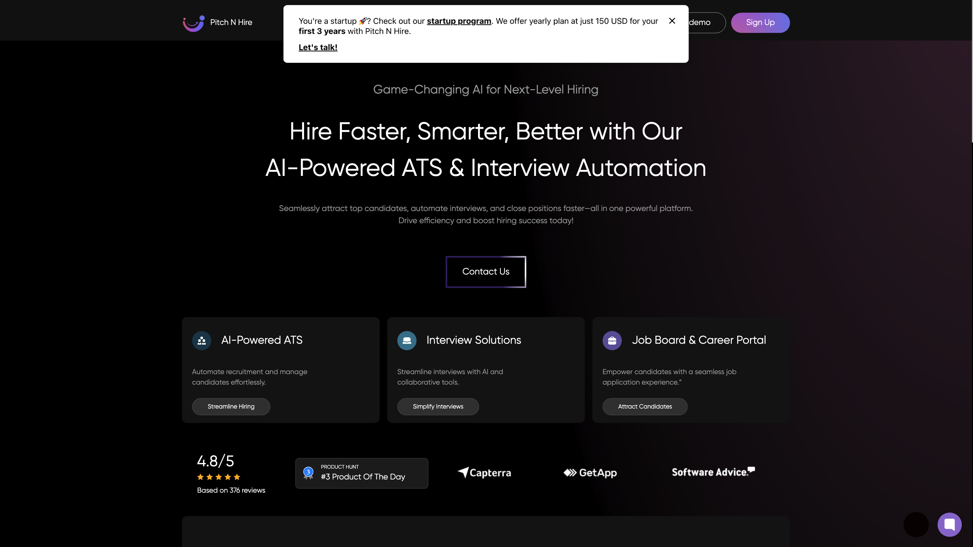Click the Product Hunt medal badge icon

pos(308,473)
